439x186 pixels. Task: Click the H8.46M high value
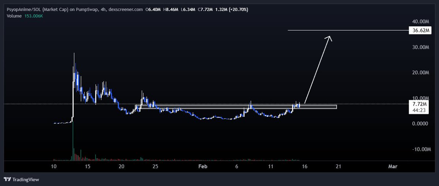170,10
